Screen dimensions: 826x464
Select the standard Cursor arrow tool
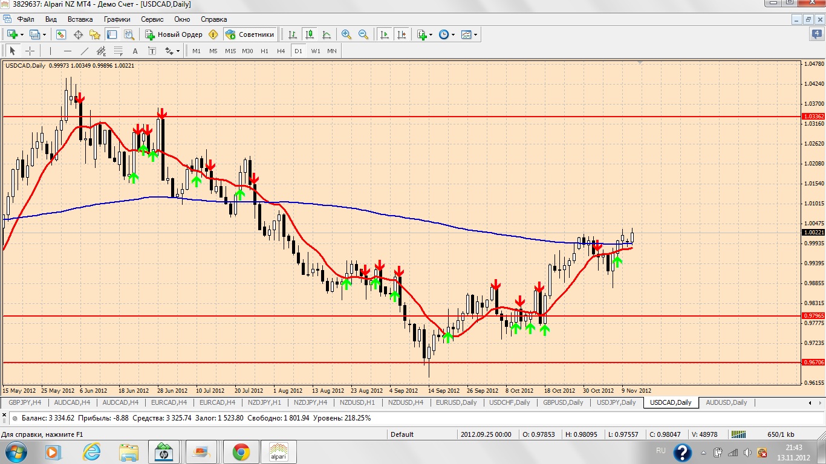pos(12,51)
